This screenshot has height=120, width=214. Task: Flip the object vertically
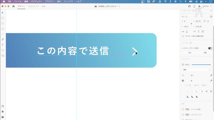click(x=187, y=32)
